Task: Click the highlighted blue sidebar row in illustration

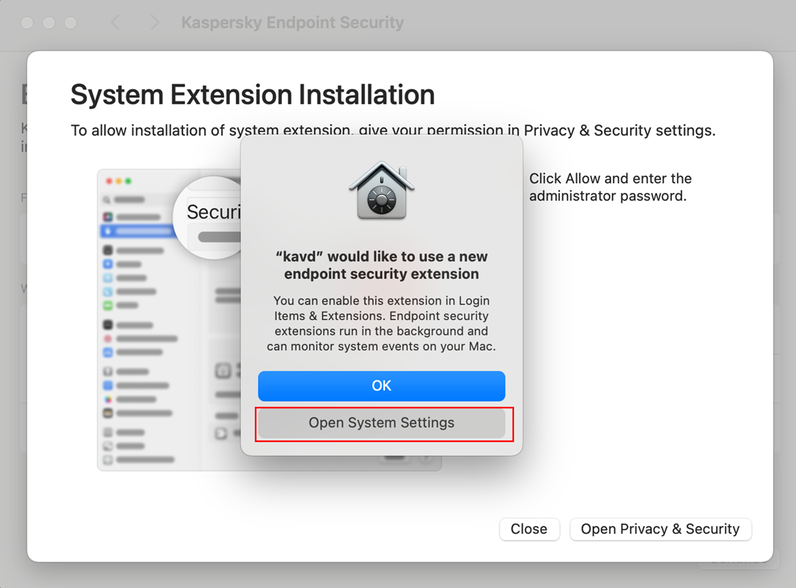Action: tap(135, 231)
